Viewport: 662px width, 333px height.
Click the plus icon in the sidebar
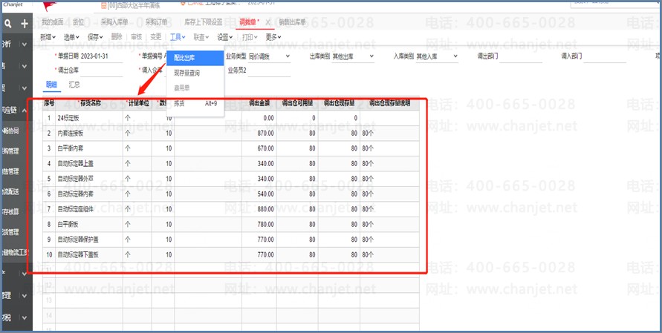25,24
